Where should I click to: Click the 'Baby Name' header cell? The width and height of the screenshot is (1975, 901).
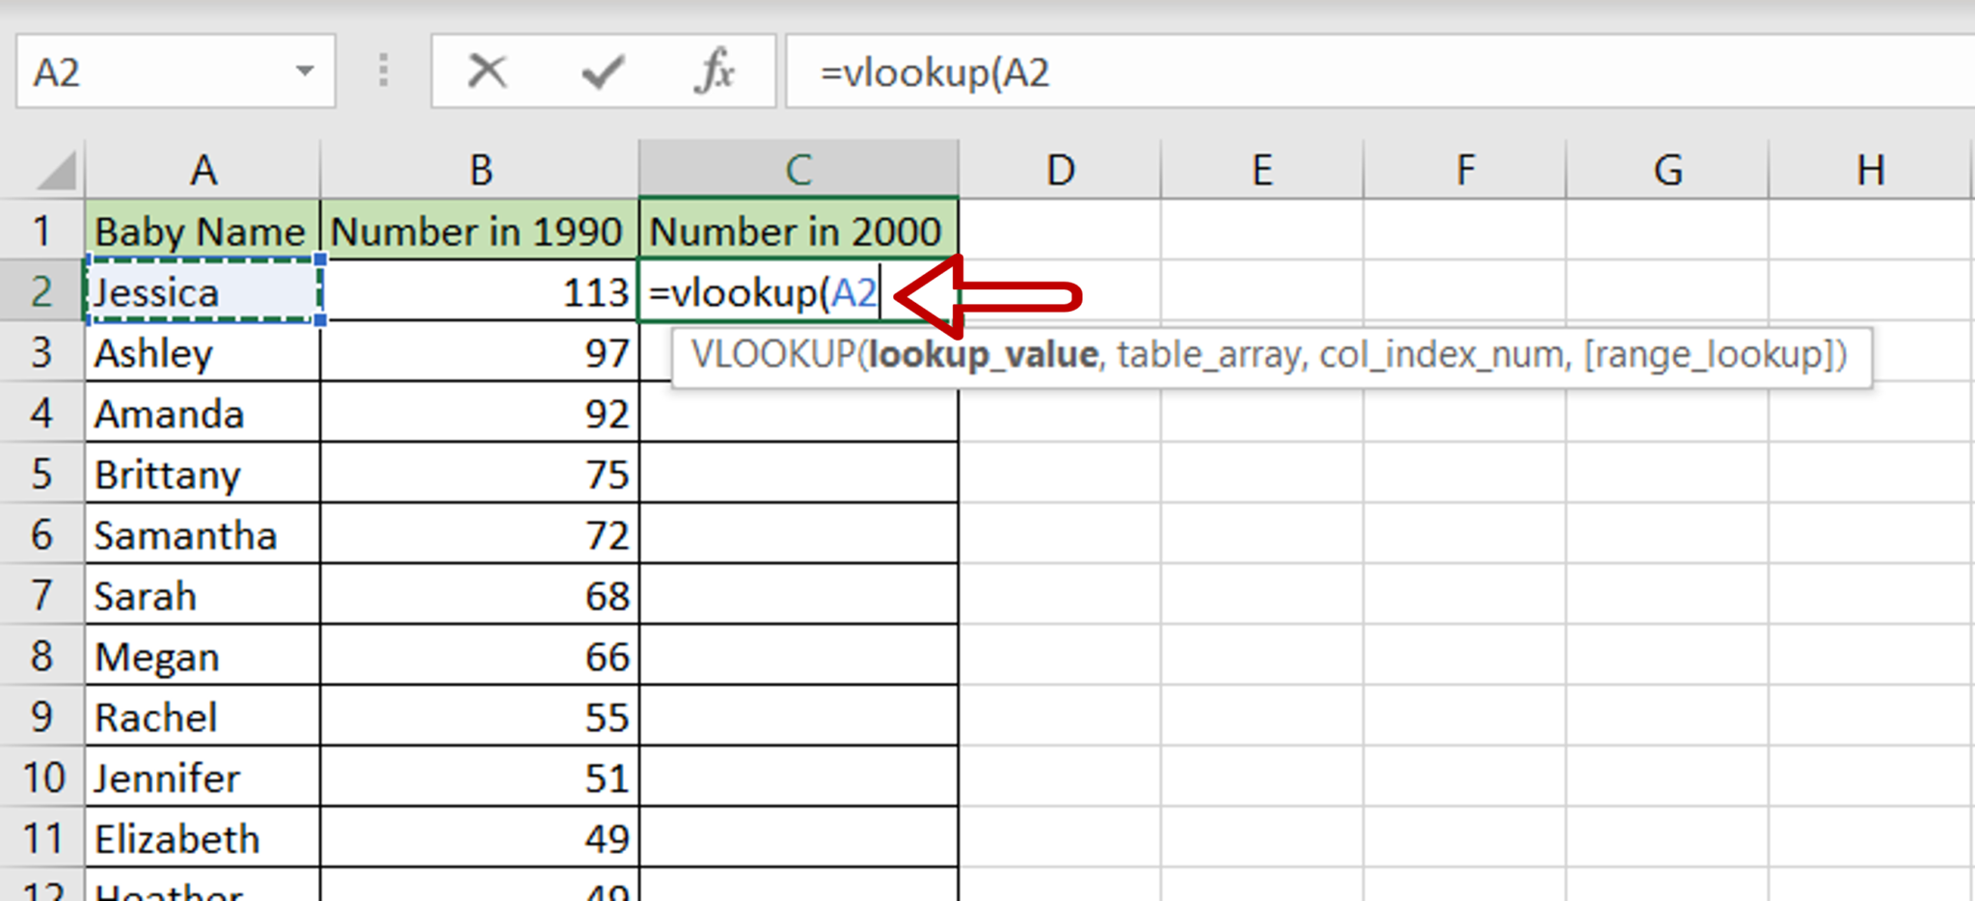point(203,230)
